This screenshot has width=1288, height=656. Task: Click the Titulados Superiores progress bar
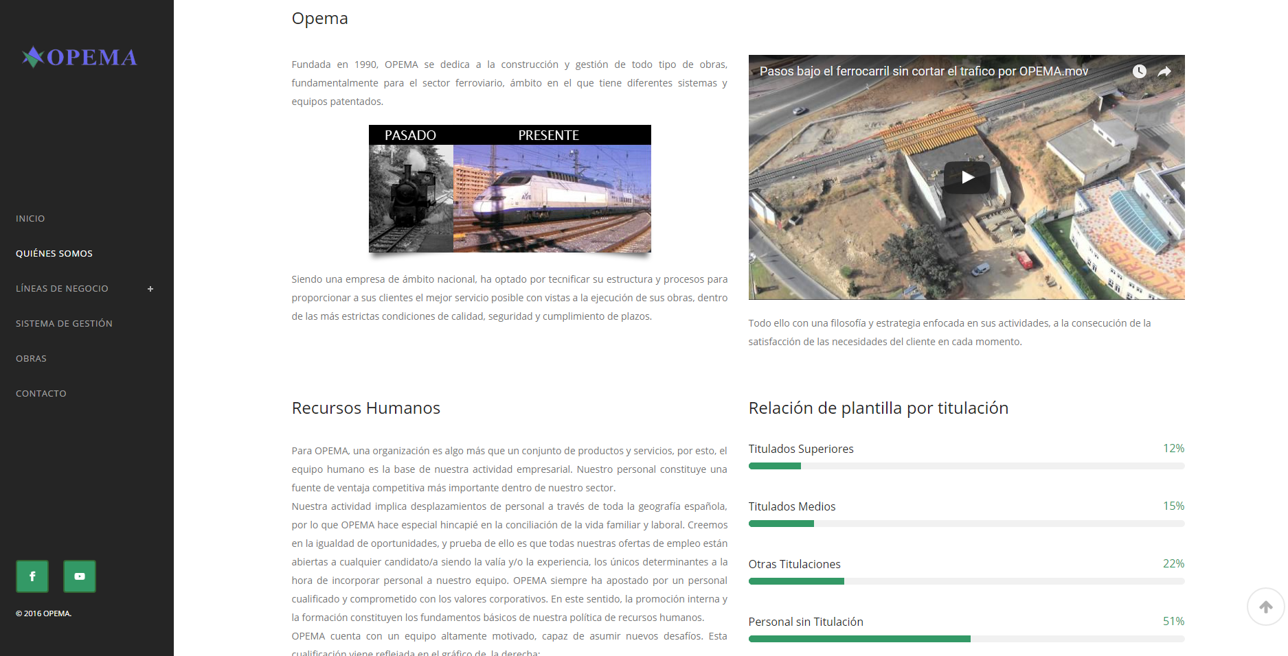pyautogui.click(x=967, y=466)
